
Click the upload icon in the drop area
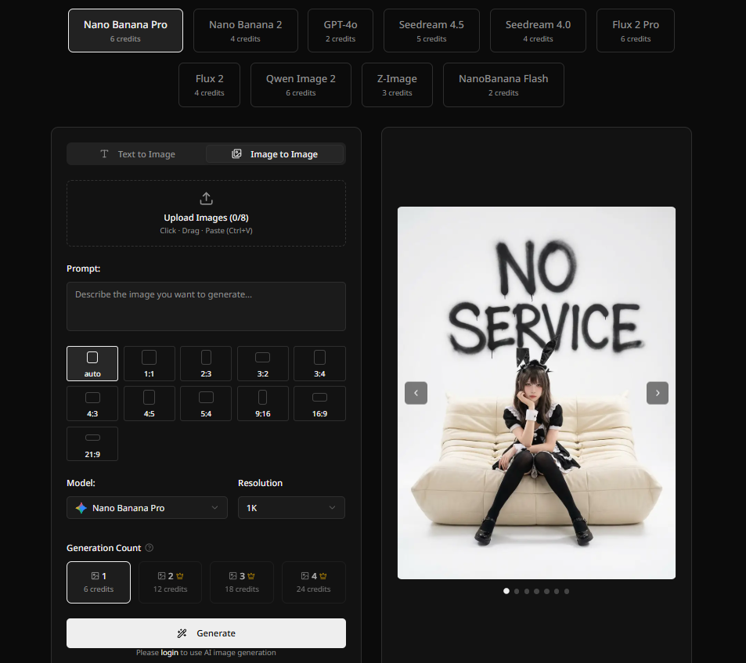pyautogui.click(x=206, y=198)
